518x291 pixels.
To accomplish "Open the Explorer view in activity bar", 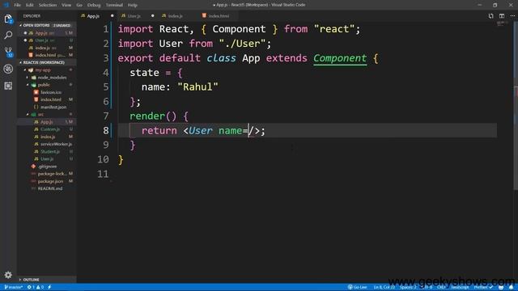I will click(8, 19).
